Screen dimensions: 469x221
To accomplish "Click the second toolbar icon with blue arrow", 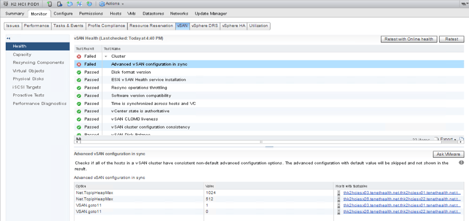I will [60, 4].
